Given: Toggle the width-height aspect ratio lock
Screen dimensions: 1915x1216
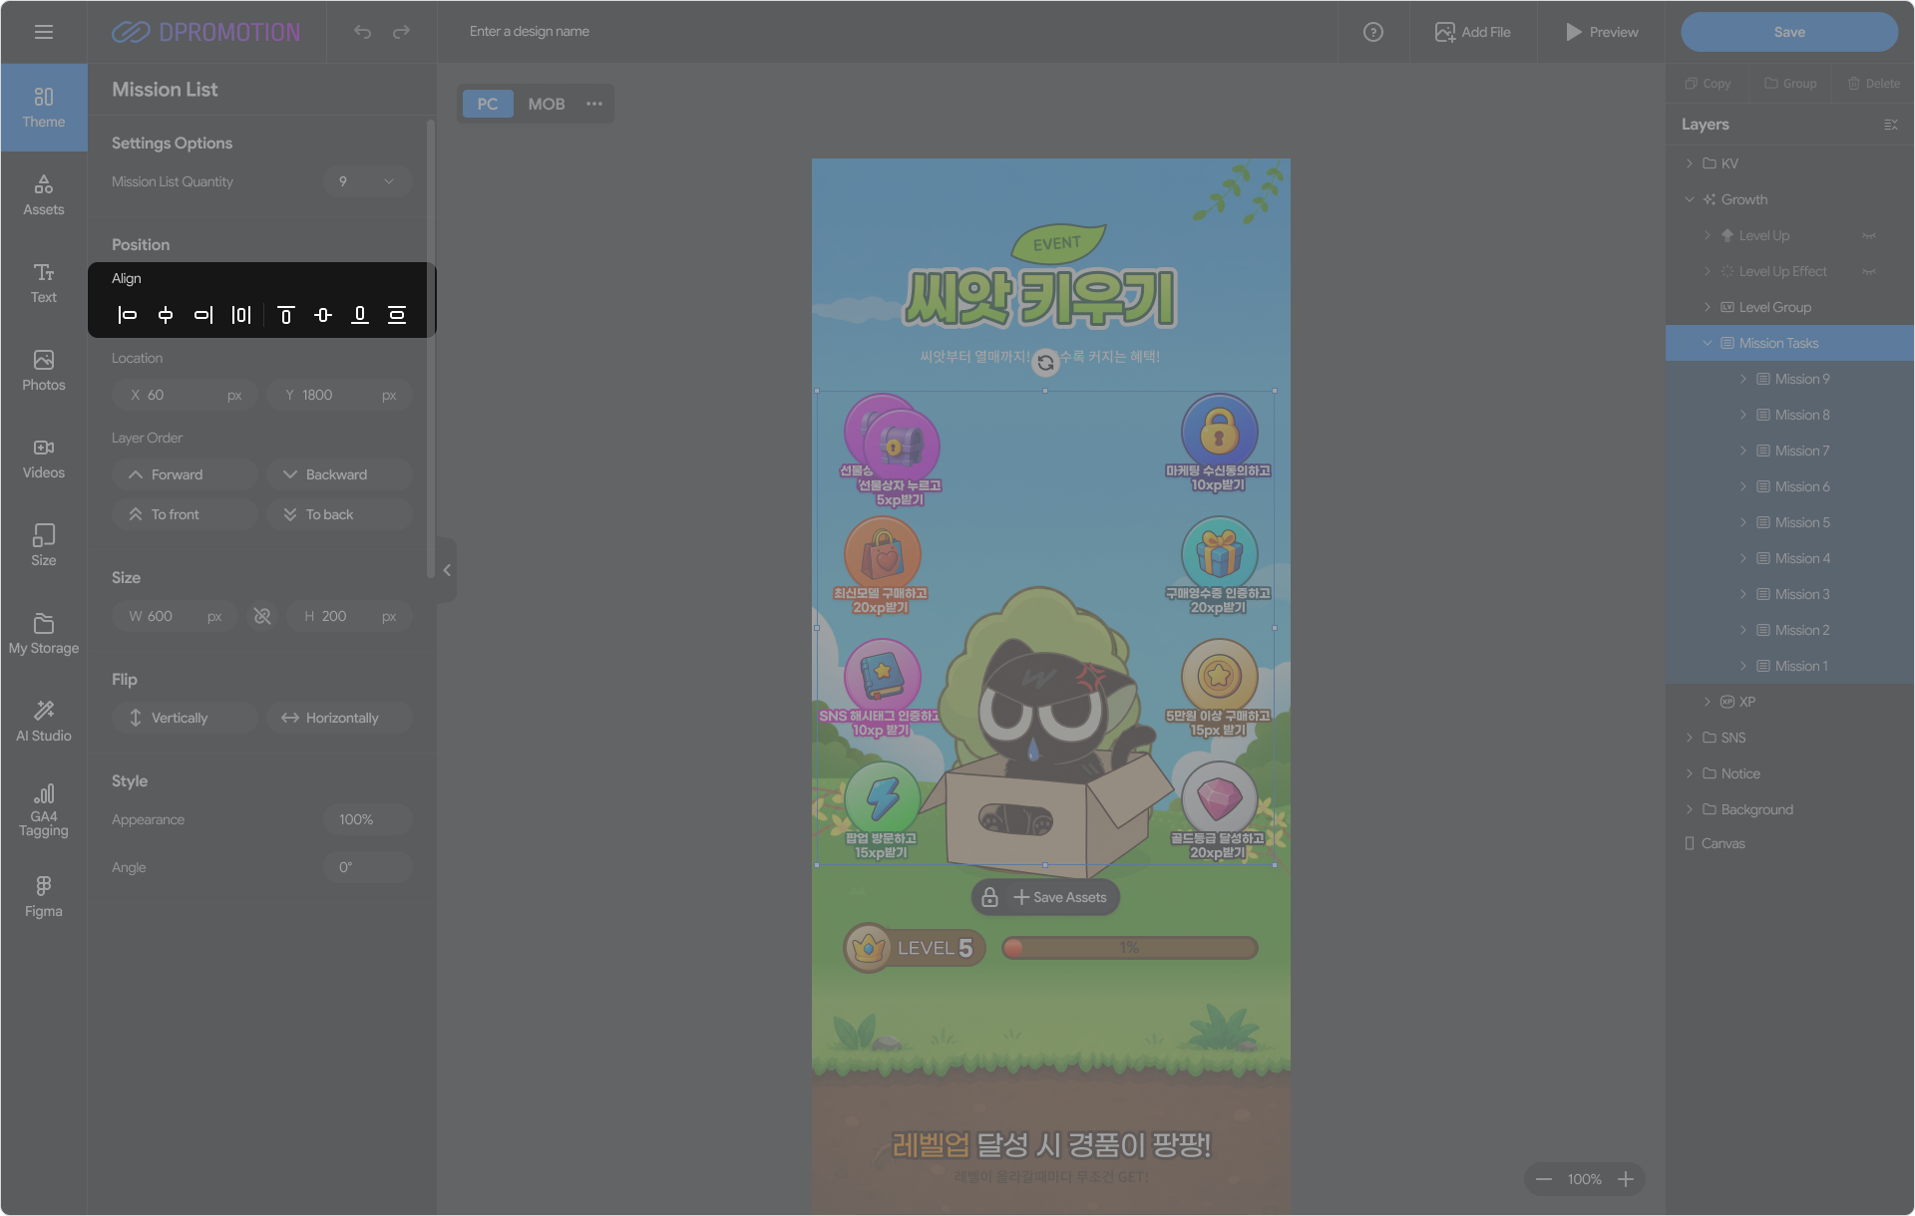Looking at the screenshot, I should coord(262,616).
